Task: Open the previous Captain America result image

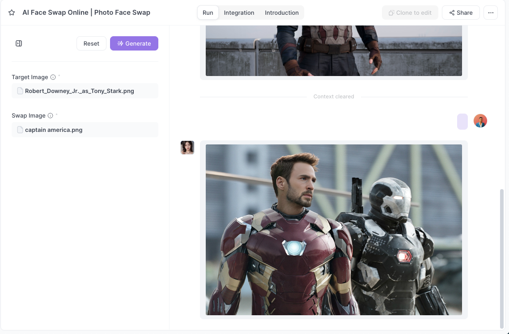Action: click(334, 51)
